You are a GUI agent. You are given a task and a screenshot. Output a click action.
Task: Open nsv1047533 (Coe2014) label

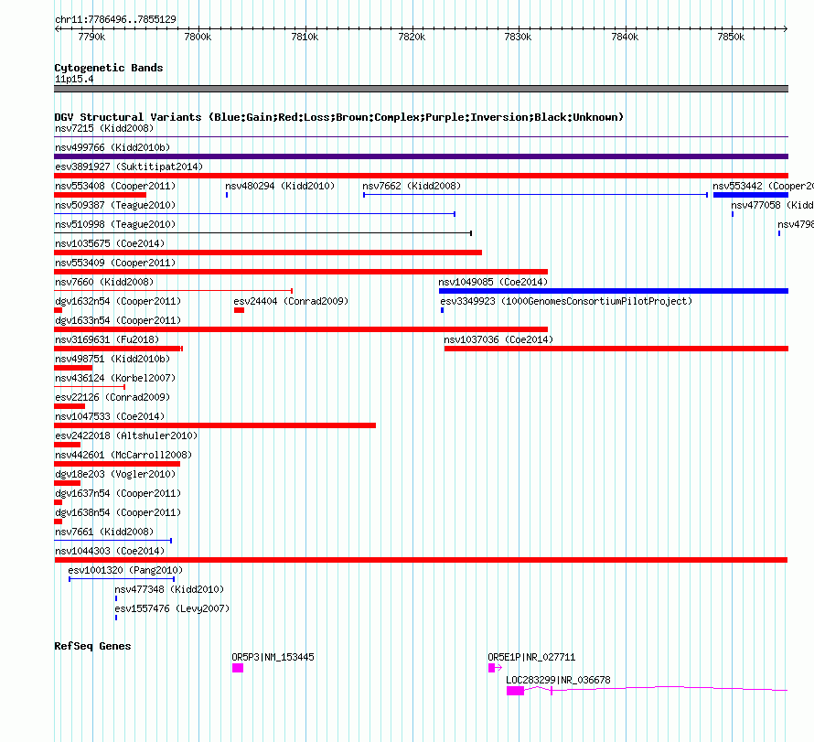[x=110, y=416]
